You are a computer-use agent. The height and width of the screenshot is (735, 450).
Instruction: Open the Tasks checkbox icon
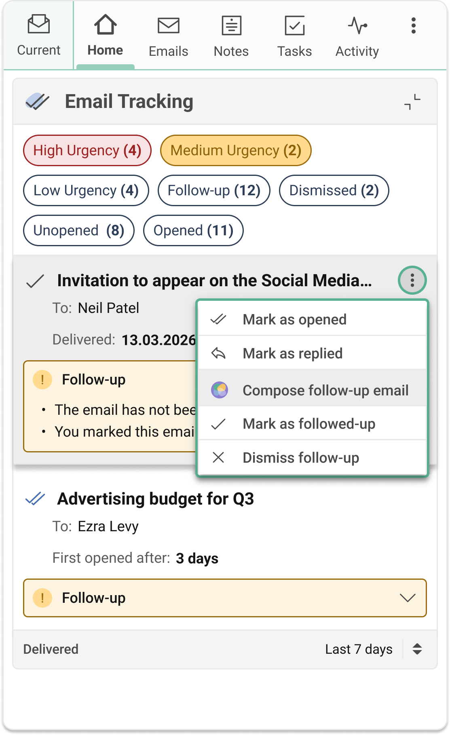294,25
